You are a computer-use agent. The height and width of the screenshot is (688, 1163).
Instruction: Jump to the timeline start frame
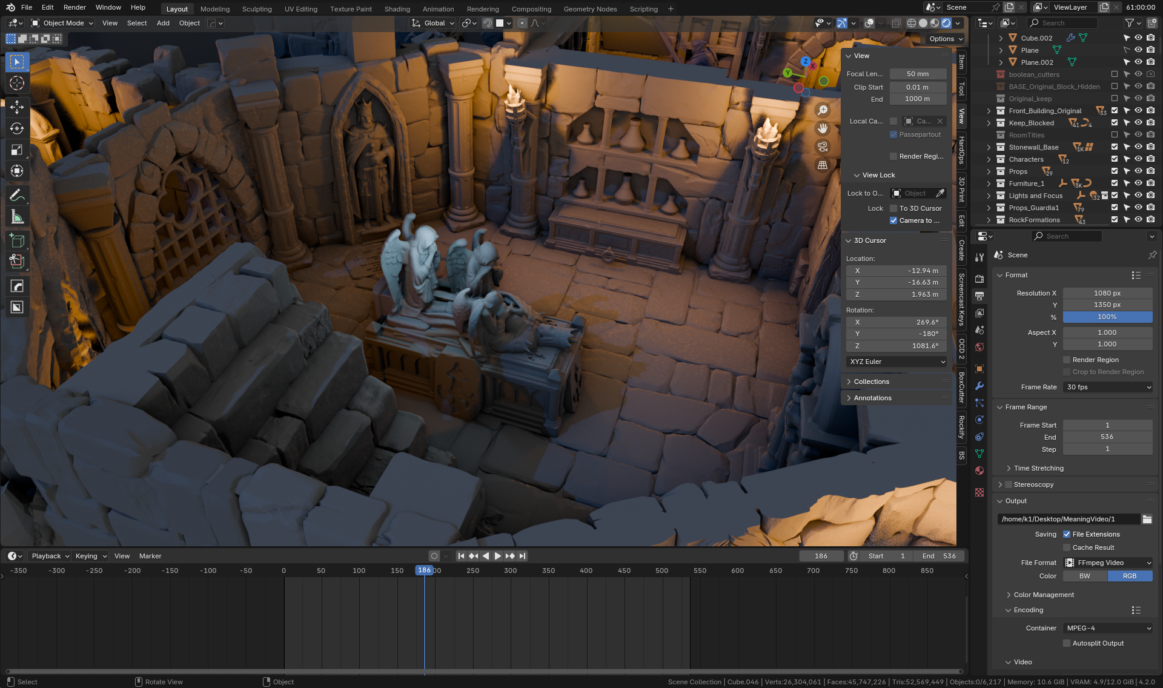coord(461,556)
